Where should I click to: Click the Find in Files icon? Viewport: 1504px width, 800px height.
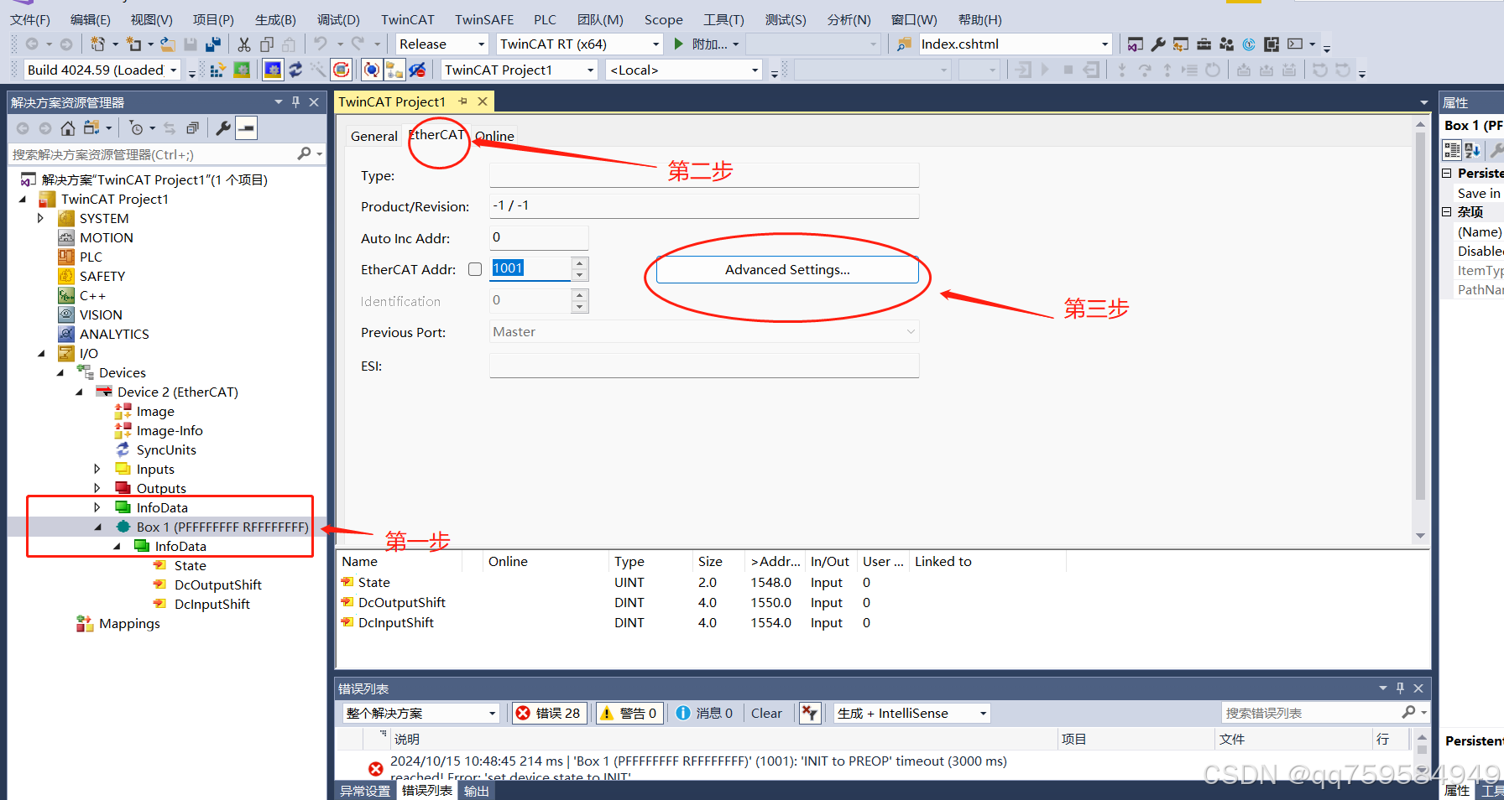click(x=904, y=44)
